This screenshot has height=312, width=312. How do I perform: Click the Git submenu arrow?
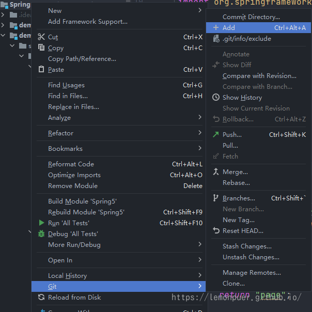[x=200, y=286]
